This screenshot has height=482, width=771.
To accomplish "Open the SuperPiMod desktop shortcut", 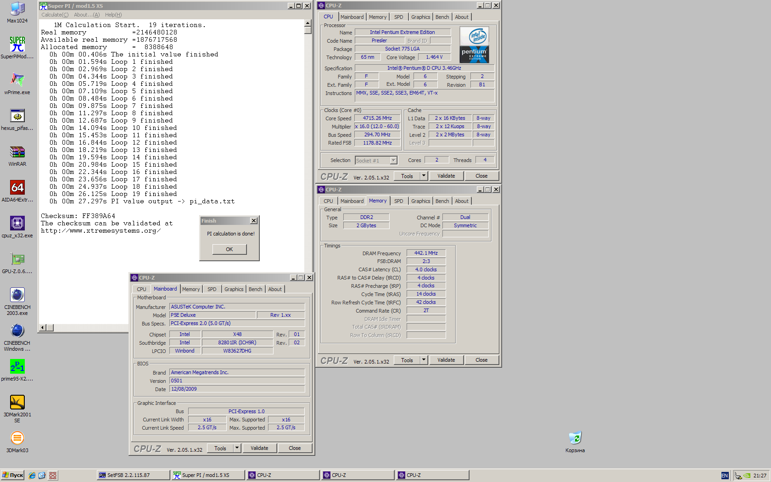I will (17, 48).
